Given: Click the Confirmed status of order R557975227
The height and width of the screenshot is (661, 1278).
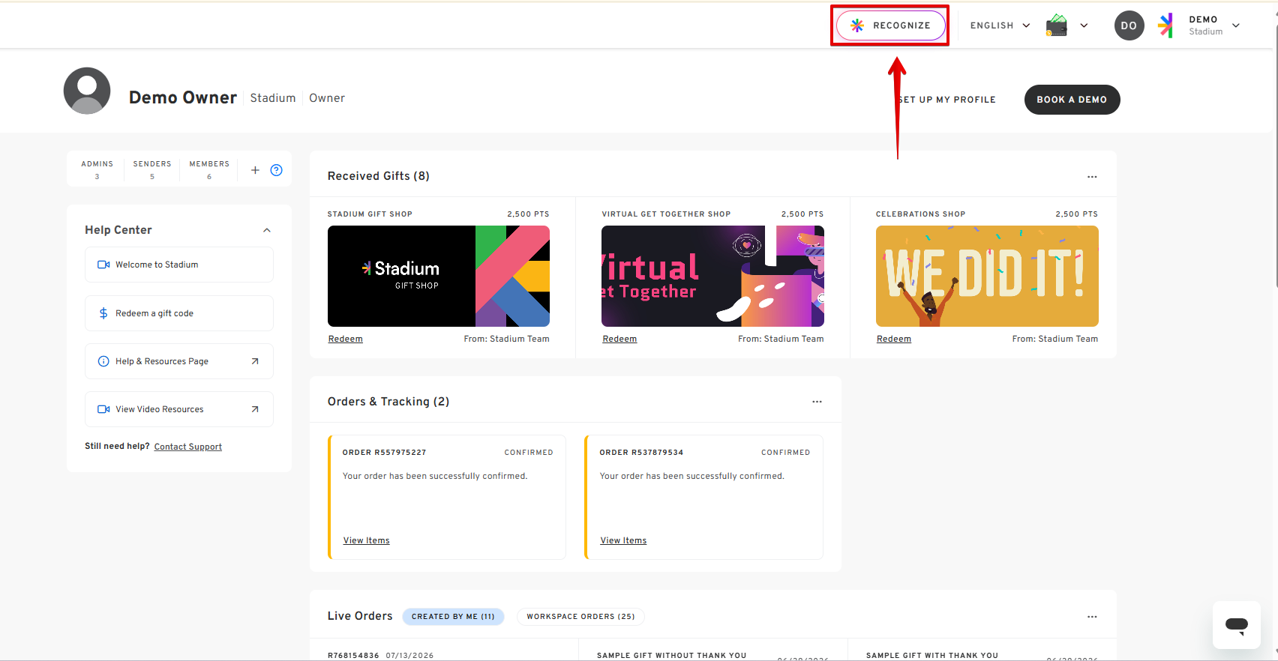Looking at the screenshot, I should point(529,453).
